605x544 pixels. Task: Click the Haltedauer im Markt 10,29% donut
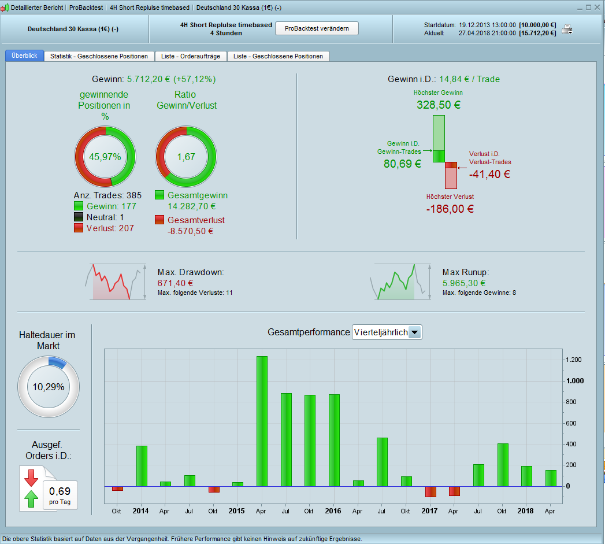(x=49, y=387)
